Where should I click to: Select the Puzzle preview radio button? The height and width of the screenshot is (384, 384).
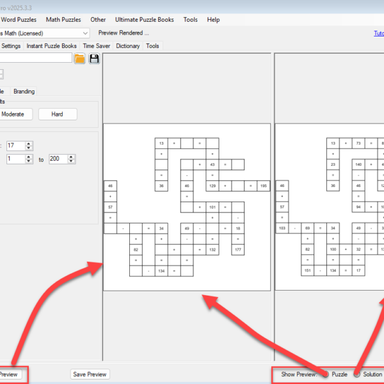point(326,374)
